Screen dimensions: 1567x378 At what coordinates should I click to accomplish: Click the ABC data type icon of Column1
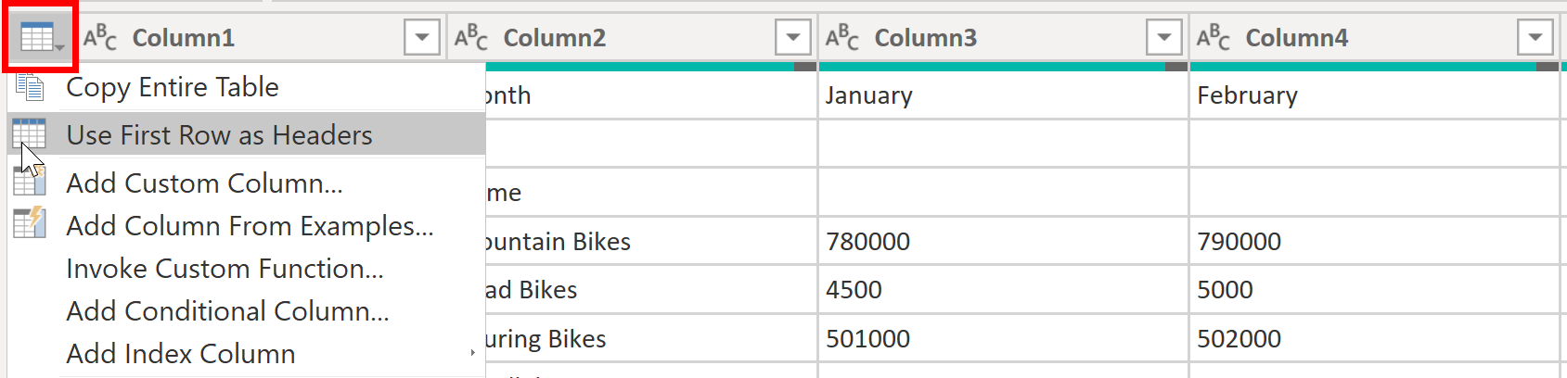[100, 38]
